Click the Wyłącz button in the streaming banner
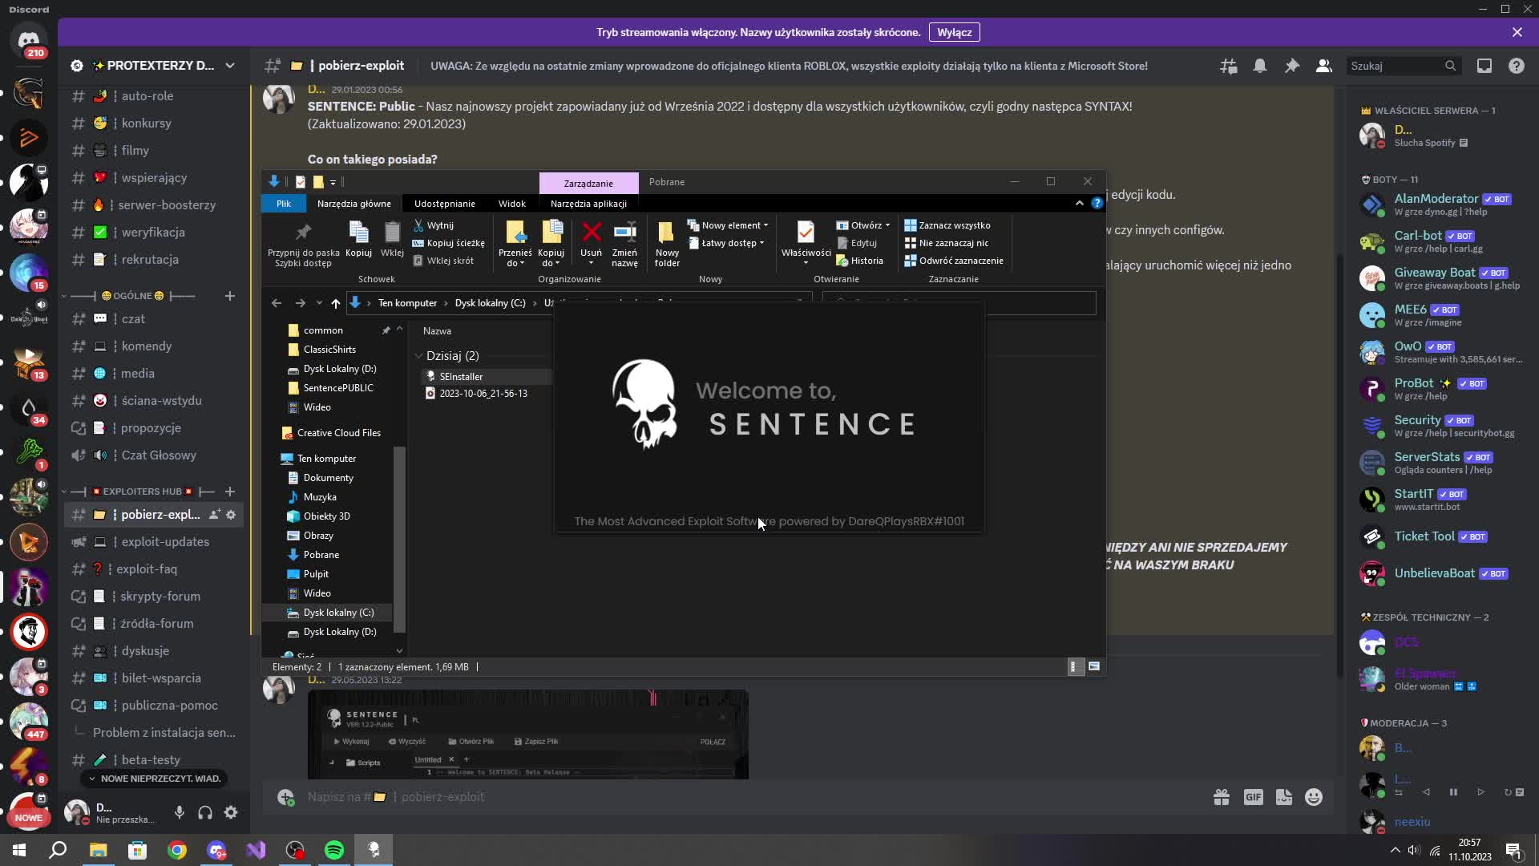The image size is (1539, 866). 955,32
